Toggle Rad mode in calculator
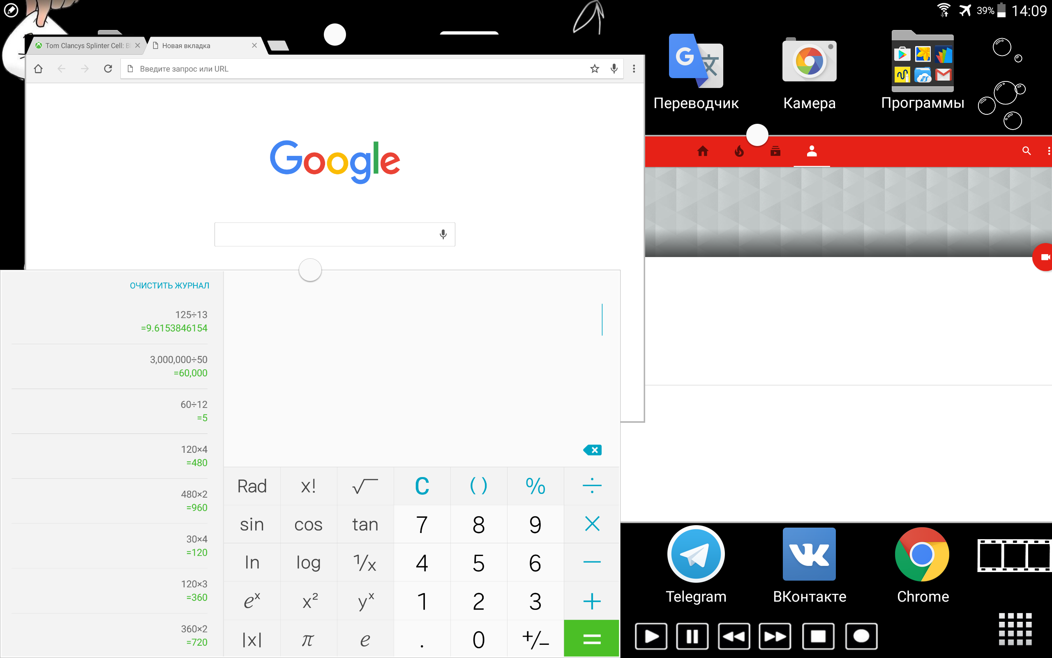The height and width of the screenshot is (658, 1052). coord(252,485)
